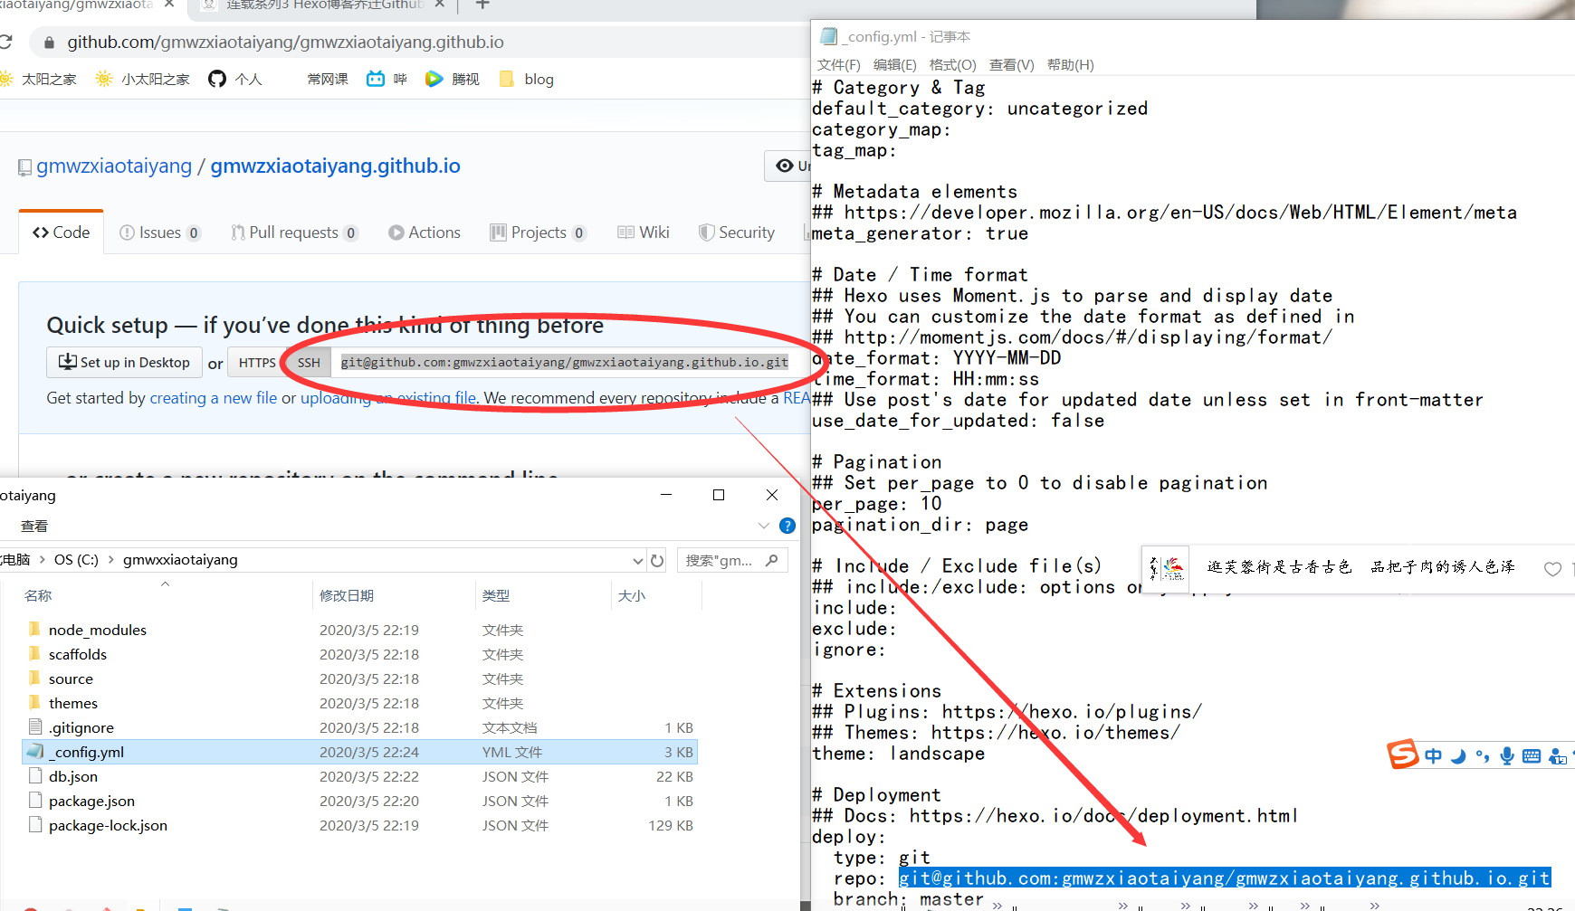The height and width of the screenshot is (911, 1575).
Task: Open the 哔 bilibili bookmark
Action: [387, 80]
